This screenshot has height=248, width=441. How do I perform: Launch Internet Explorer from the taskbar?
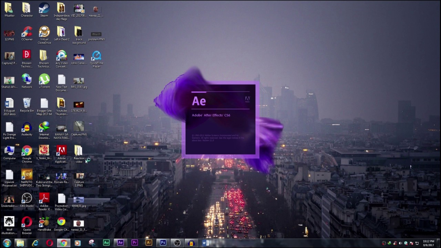[x=35, y=243]
